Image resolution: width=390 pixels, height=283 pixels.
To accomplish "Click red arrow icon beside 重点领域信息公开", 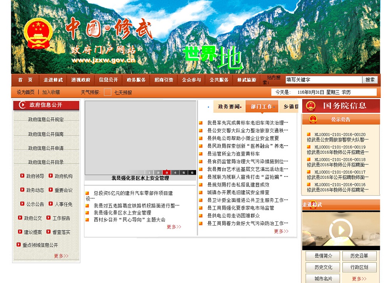I will click(x=18, y=245).
